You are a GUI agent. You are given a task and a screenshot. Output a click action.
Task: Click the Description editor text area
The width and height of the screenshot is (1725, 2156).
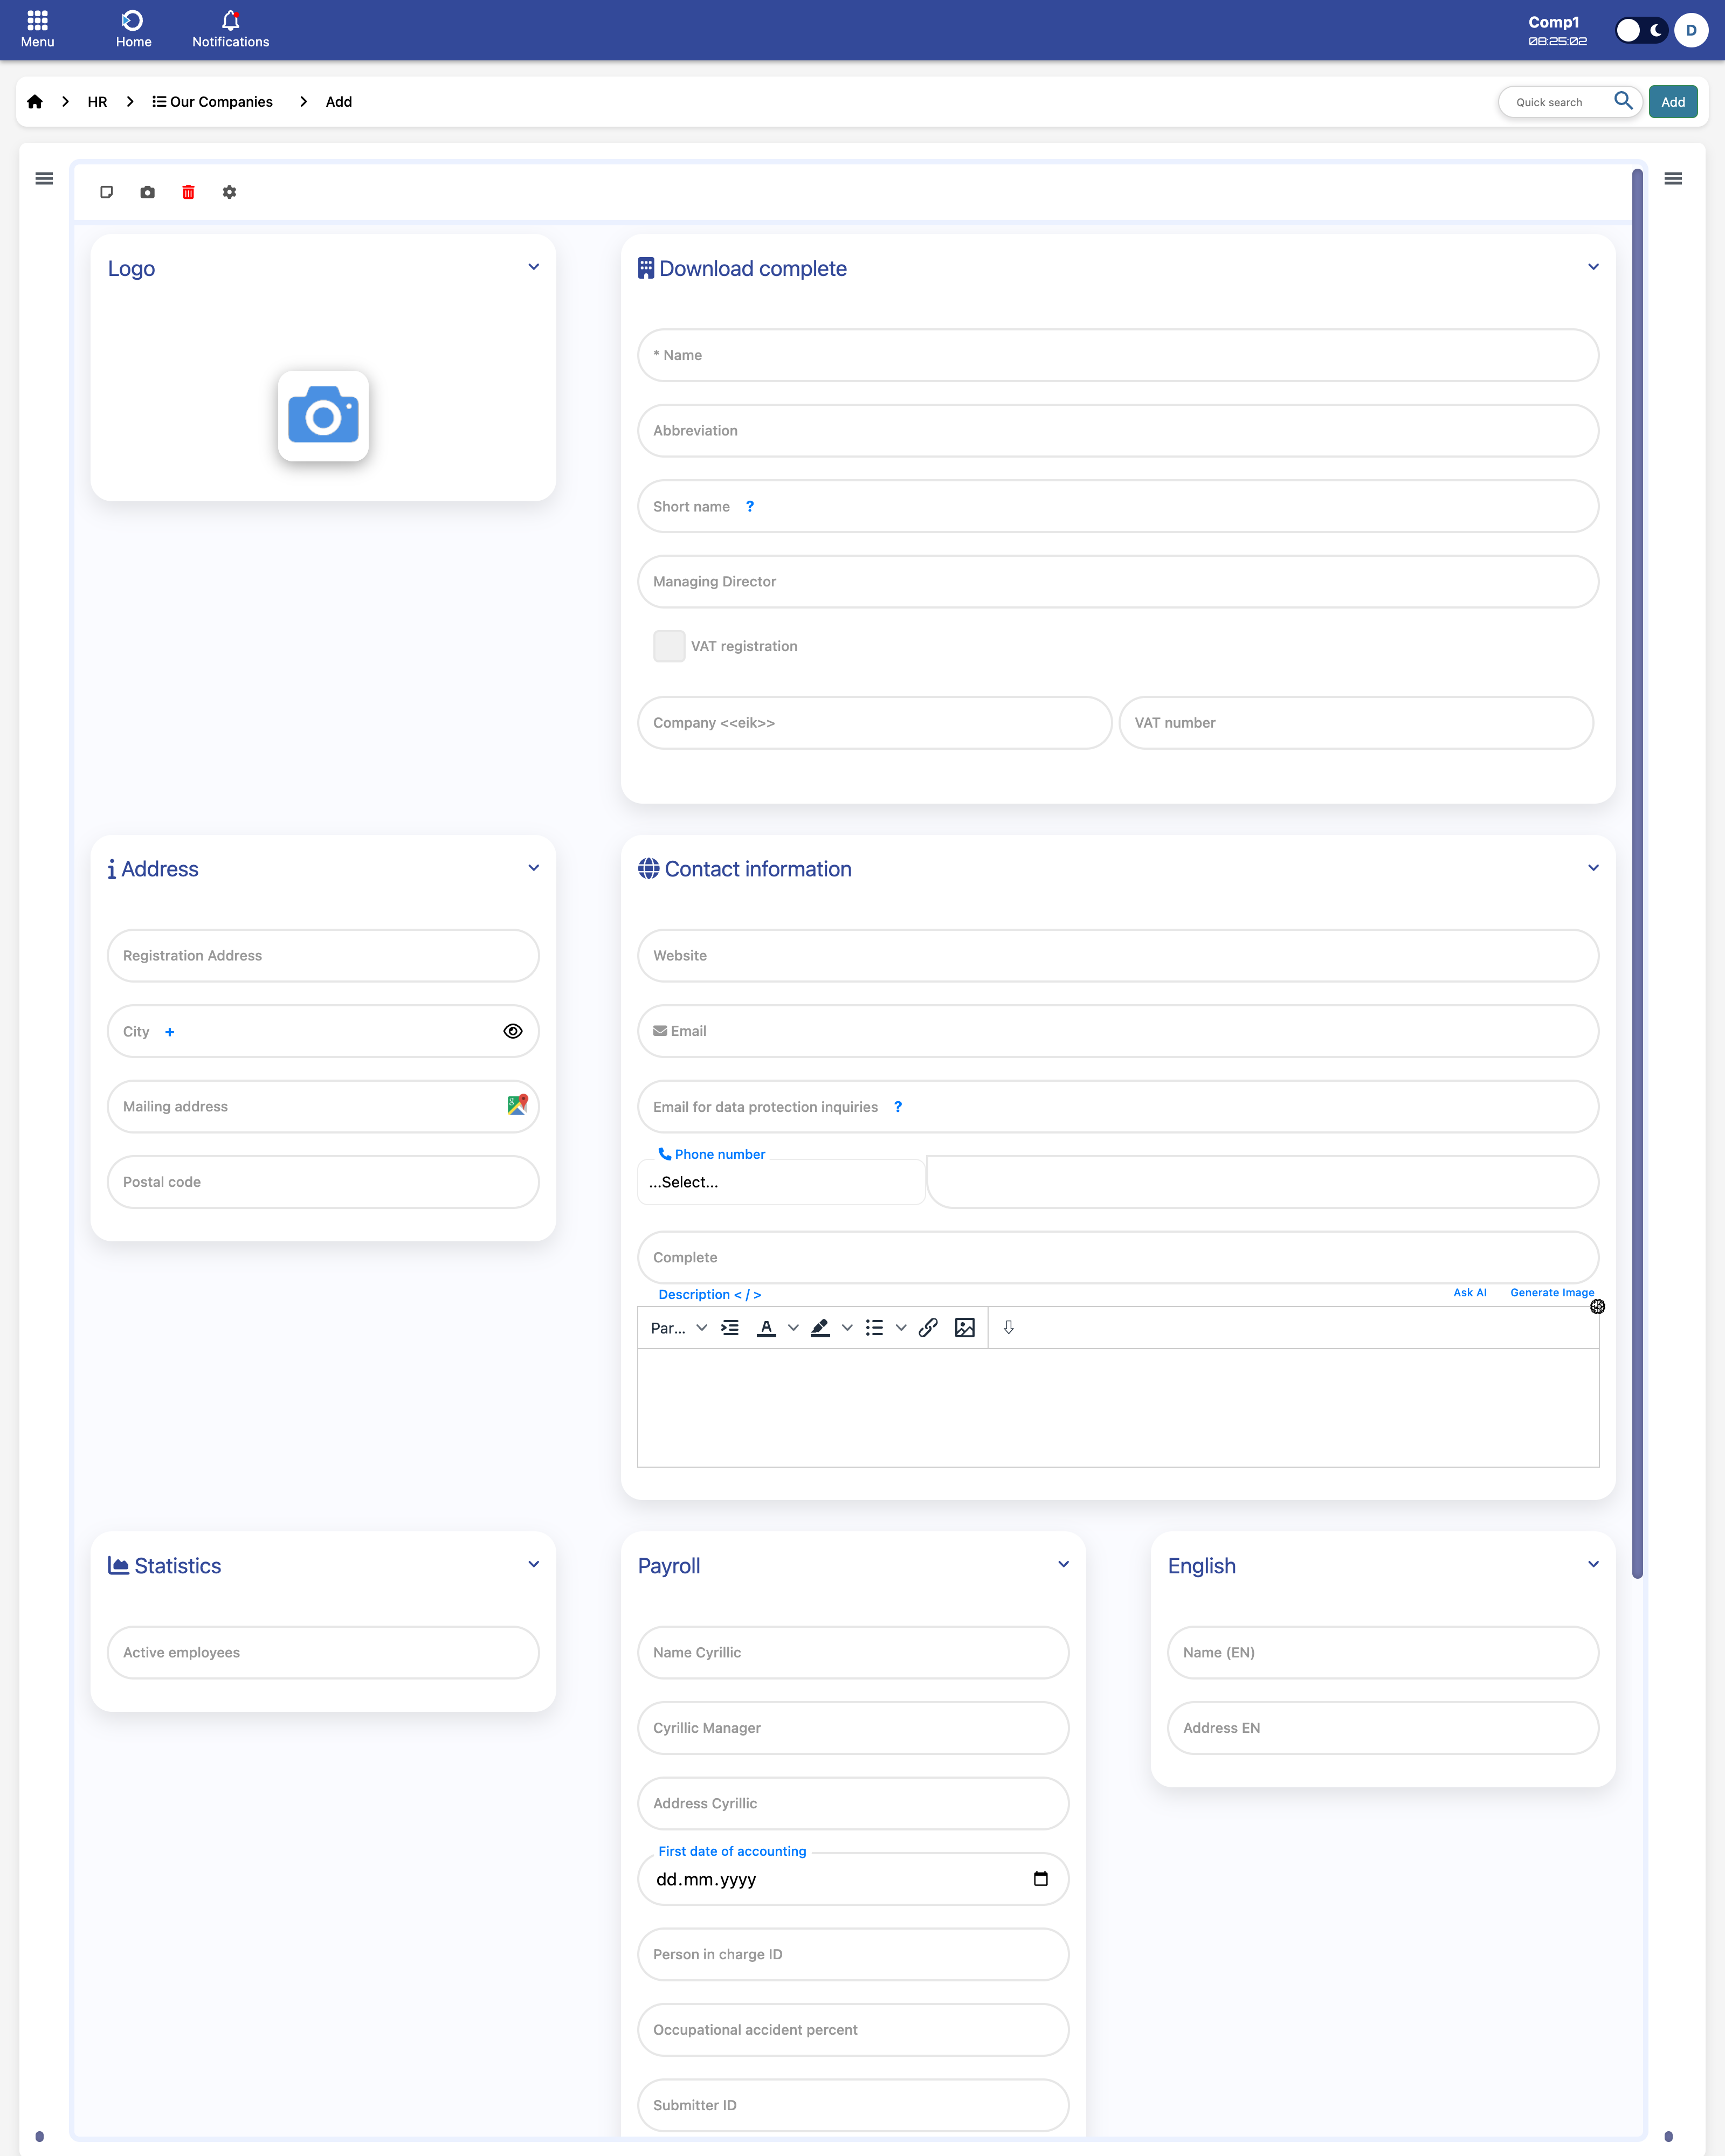(1118, 1408)
